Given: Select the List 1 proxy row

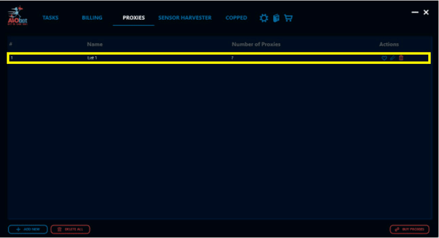Looking at the screenshot, I should pos(219,58).
